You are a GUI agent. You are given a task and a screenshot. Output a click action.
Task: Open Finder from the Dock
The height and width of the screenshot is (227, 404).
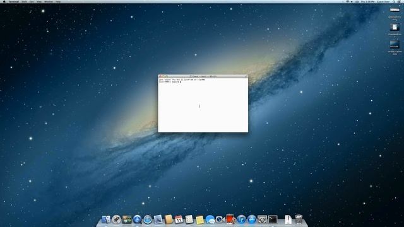(x=106, y=219)
